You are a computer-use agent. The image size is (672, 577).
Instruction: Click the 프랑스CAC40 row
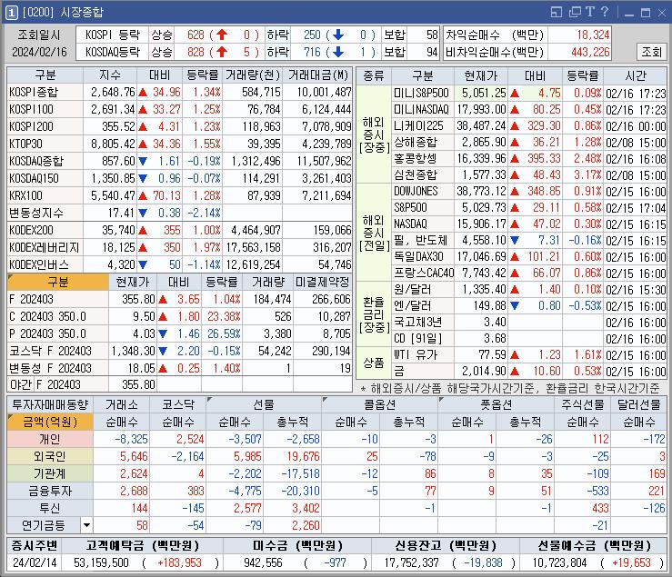[x=529, y=273]
